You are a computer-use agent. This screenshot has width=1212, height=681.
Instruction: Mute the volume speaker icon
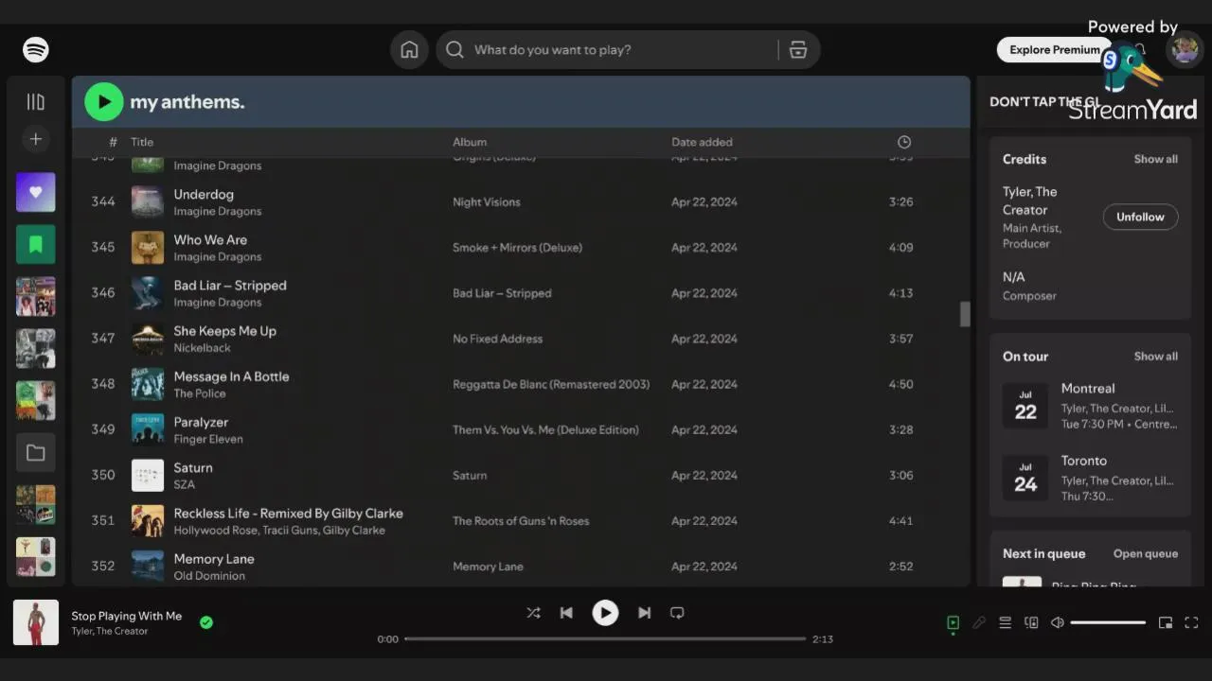[x=1058, y=622]
